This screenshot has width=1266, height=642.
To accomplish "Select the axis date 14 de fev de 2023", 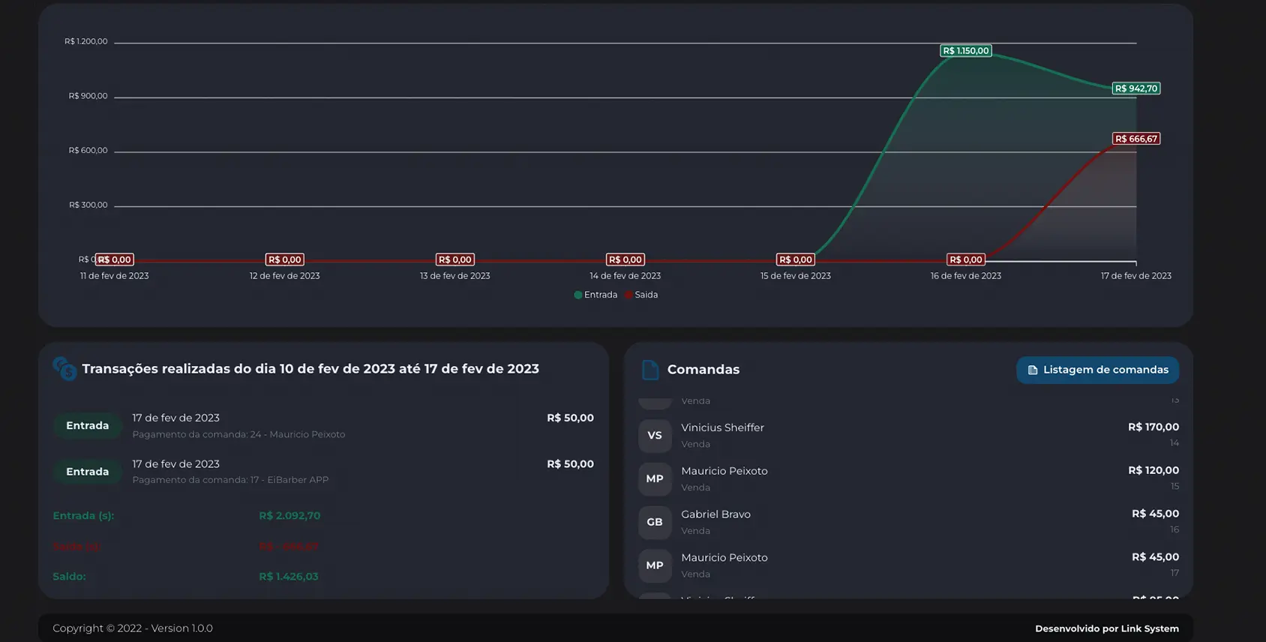I will point(625,276).
